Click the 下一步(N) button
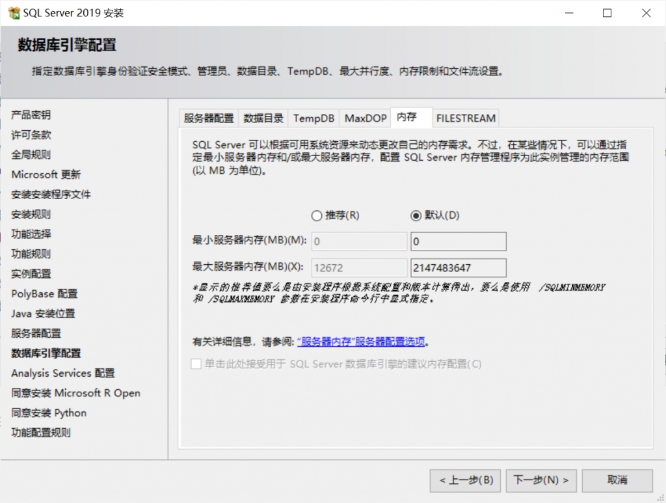Image resolution: width=666 pixels, height=503 pixels. tap(540, 480)
